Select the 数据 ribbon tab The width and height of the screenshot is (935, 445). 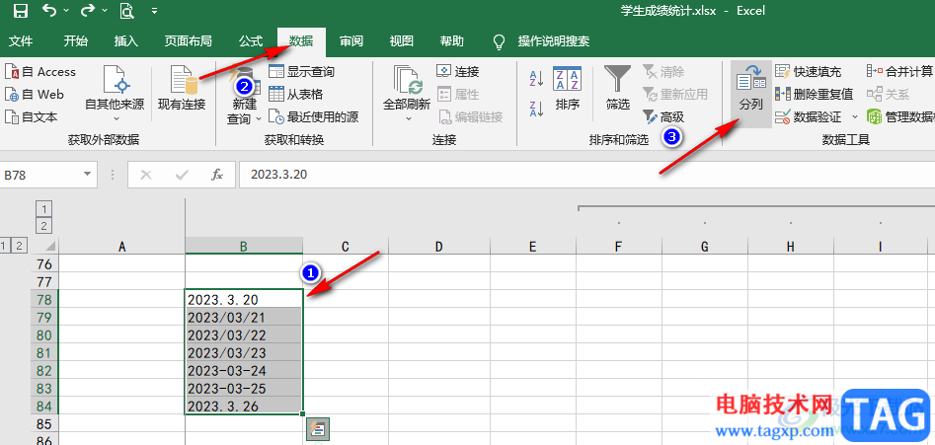301,41
